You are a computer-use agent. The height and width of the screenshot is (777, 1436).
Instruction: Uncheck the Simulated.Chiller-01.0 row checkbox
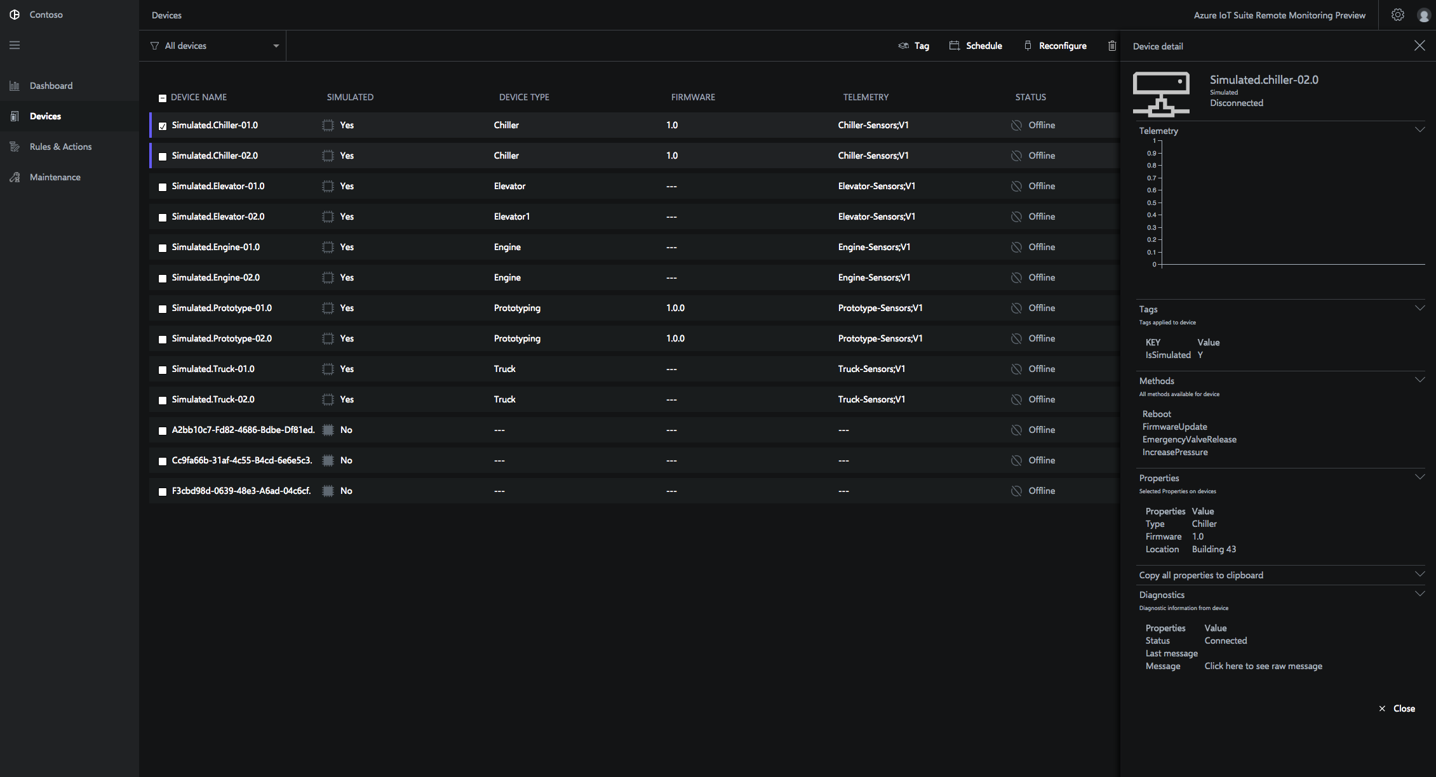(163, 126)
